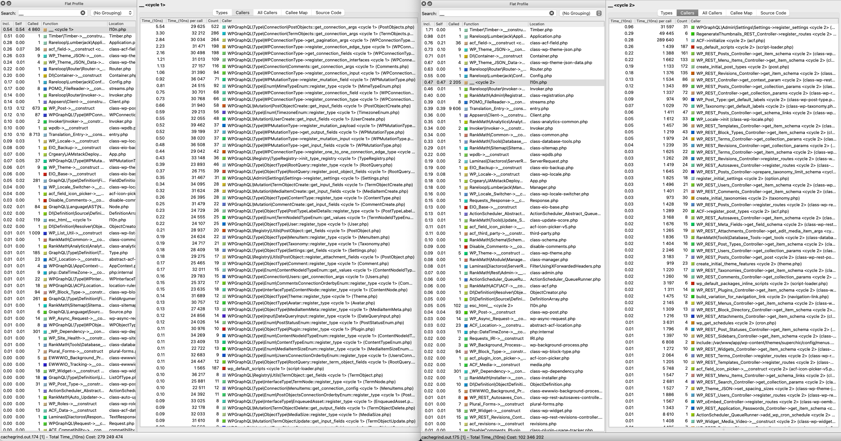This screenshot has width=841, height=441.
Task: Select All Callers tab in cycle 2 view
Action: (712, 13)
